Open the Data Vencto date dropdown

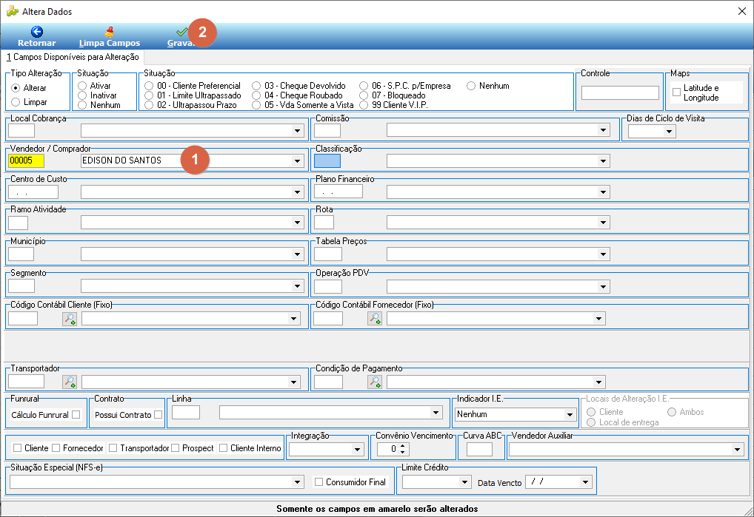[585, 482]
